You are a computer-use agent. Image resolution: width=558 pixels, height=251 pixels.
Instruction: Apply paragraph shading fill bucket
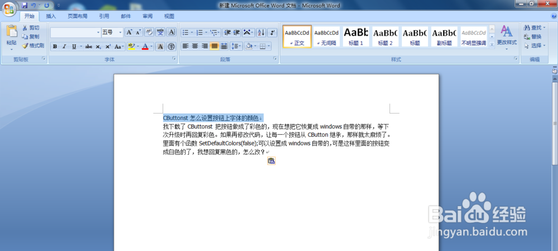[x=249, y=46]
